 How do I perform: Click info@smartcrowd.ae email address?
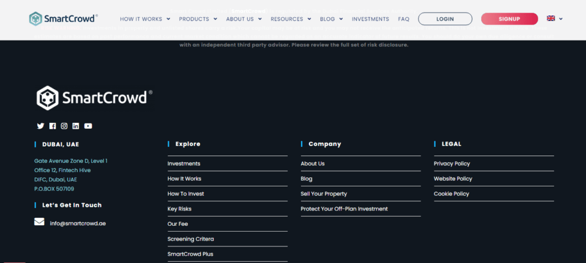[x=78, y=224]
